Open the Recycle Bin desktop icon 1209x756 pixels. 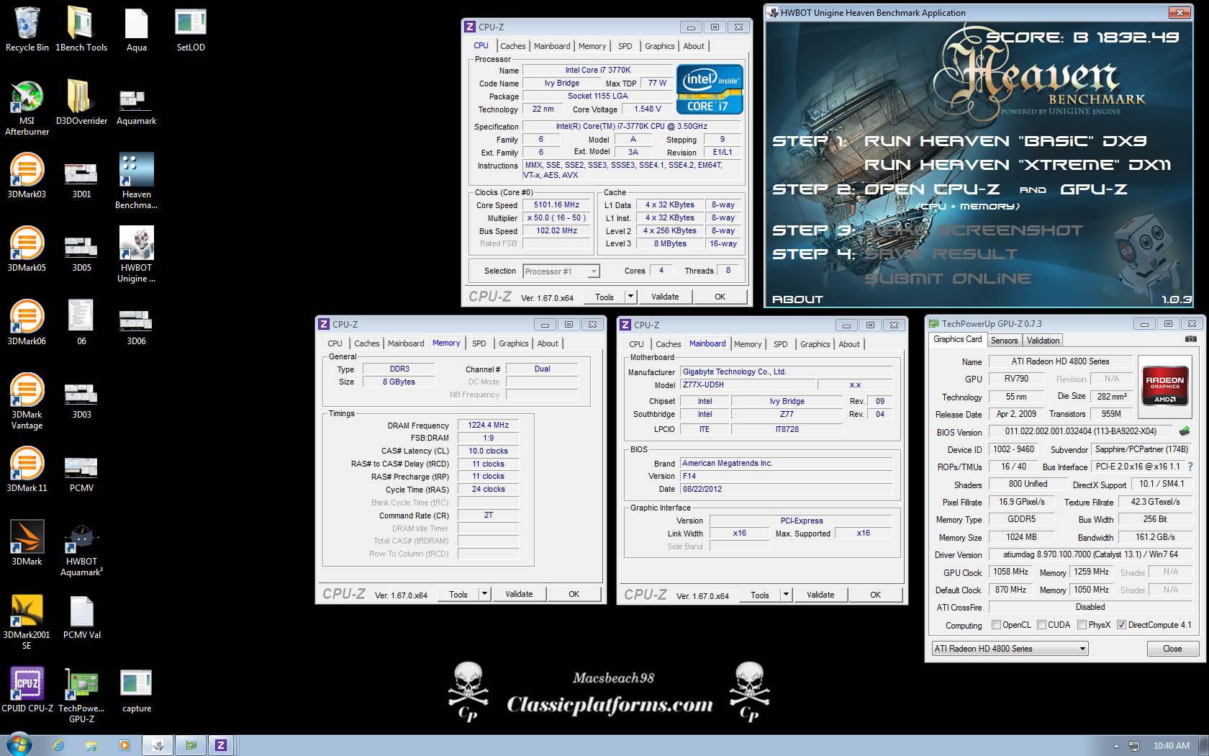[x=27, y=30]
